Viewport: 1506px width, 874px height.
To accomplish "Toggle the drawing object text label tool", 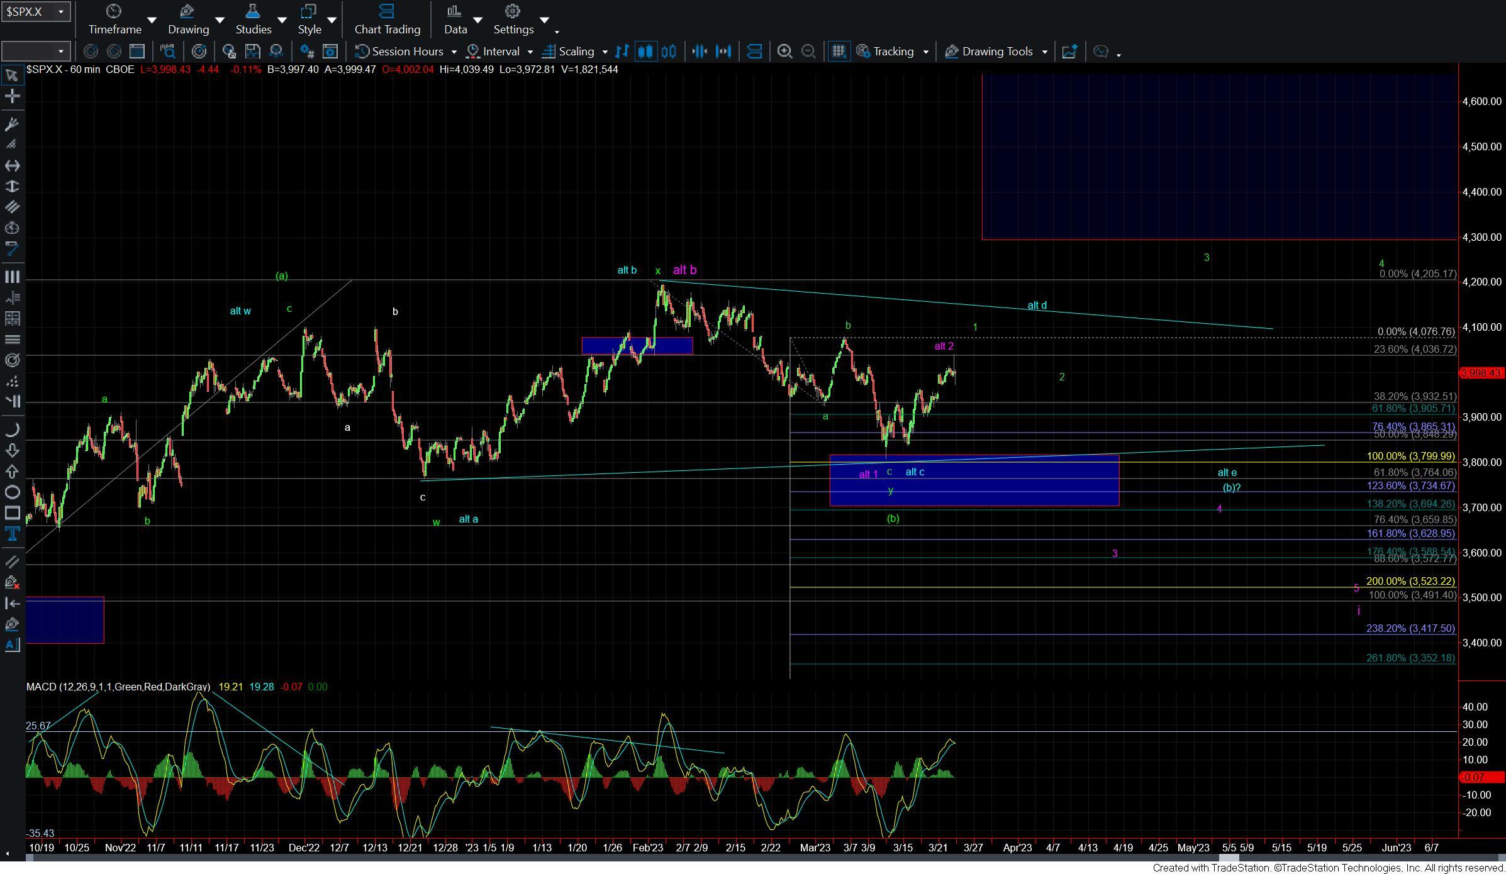I will pyautogui.click(x=12, y=644).
